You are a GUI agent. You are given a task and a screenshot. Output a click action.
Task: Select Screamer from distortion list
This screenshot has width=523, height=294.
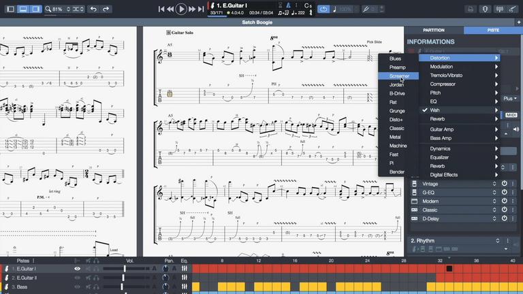pos(400,76)
